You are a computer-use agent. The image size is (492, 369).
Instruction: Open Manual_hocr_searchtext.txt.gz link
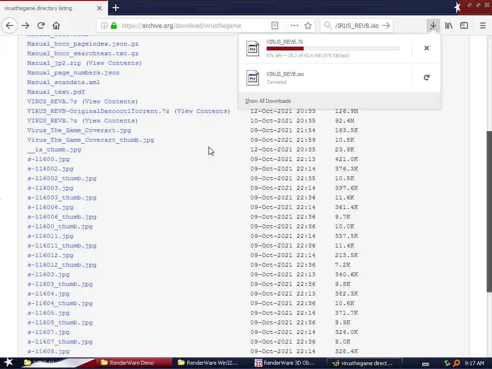tap(83, 53)
